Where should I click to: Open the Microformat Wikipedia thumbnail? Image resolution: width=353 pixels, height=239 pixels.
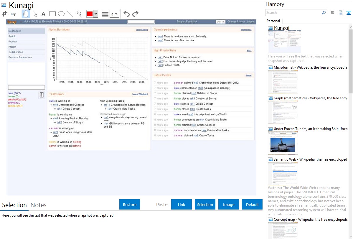point(283,82)
